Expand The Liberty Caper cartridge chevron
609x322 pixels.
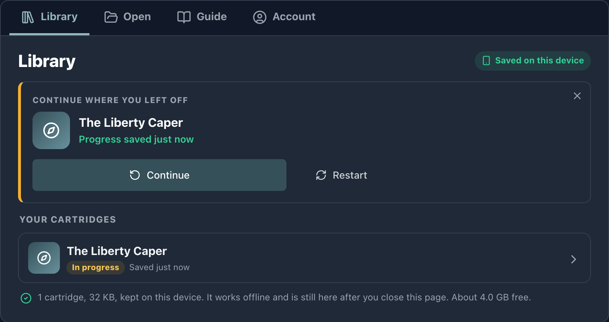pyautogui.click(x=574, y=259)
